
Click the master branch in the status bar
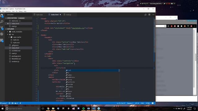[x=4, y=103]
